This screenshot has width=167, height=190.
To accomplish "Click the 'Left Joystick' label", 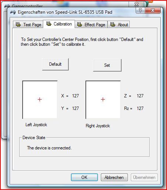I will pos(36,125).
